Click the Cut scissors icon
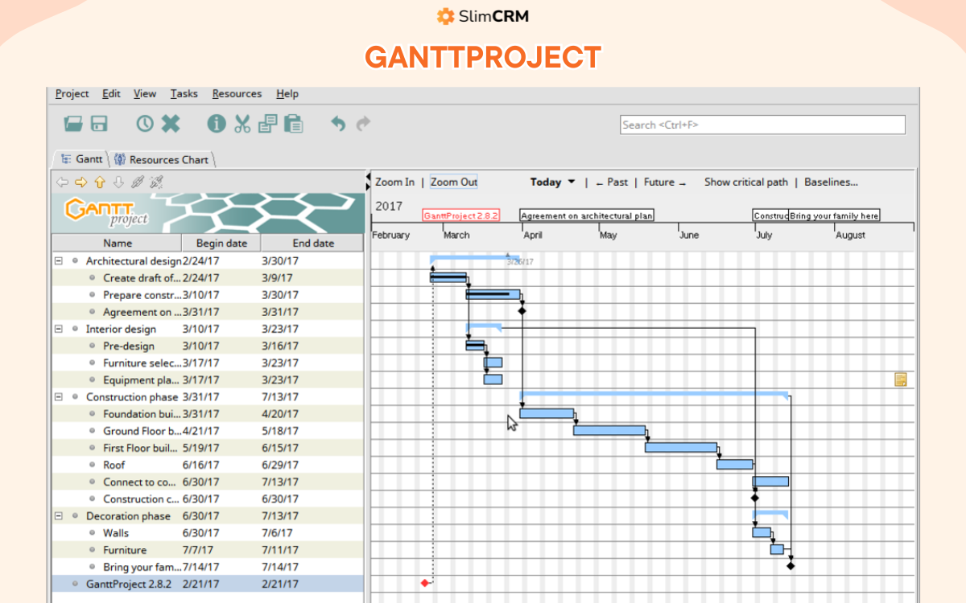 coord(242,124)
